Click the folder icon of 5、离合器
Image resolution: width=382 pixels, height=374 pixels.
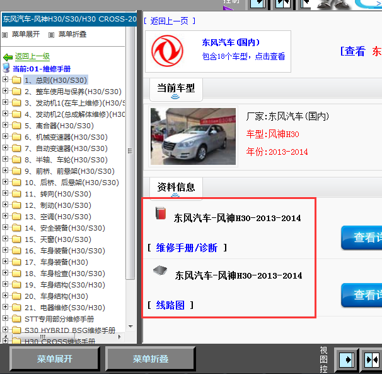(x=16, y=126)
